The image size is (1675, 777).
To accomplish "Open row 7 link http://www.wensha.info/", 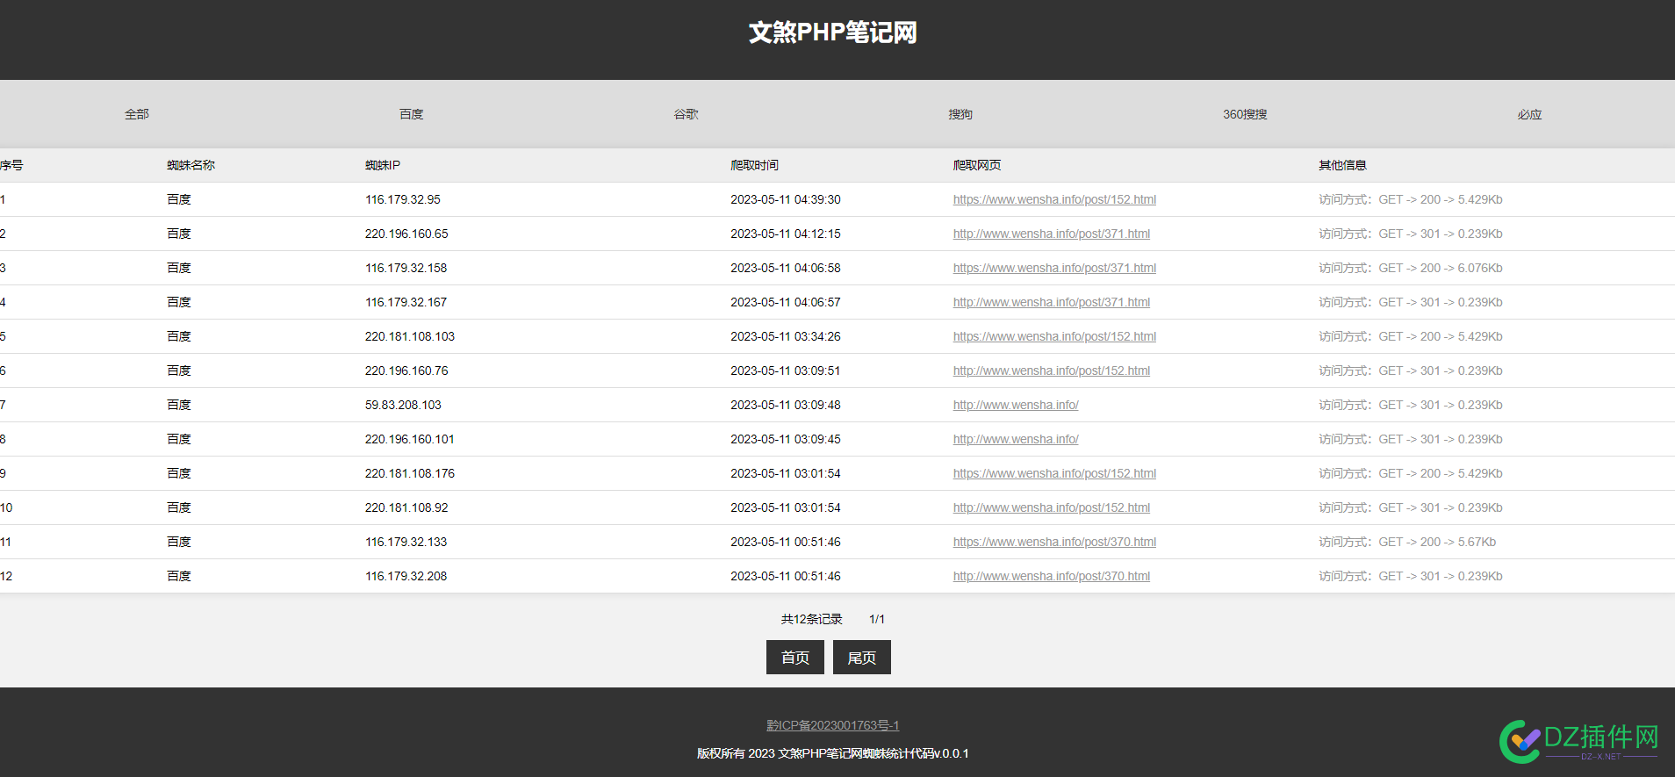I will coord(1016,405).
